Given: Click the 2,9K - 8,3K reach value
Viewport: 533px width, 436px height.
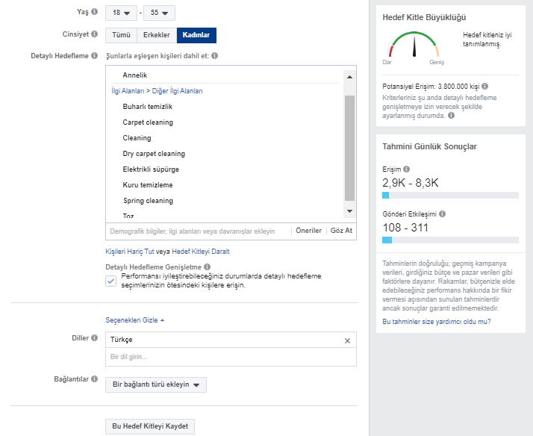Looking at the screenshot, I should click(x=411, y=183).
